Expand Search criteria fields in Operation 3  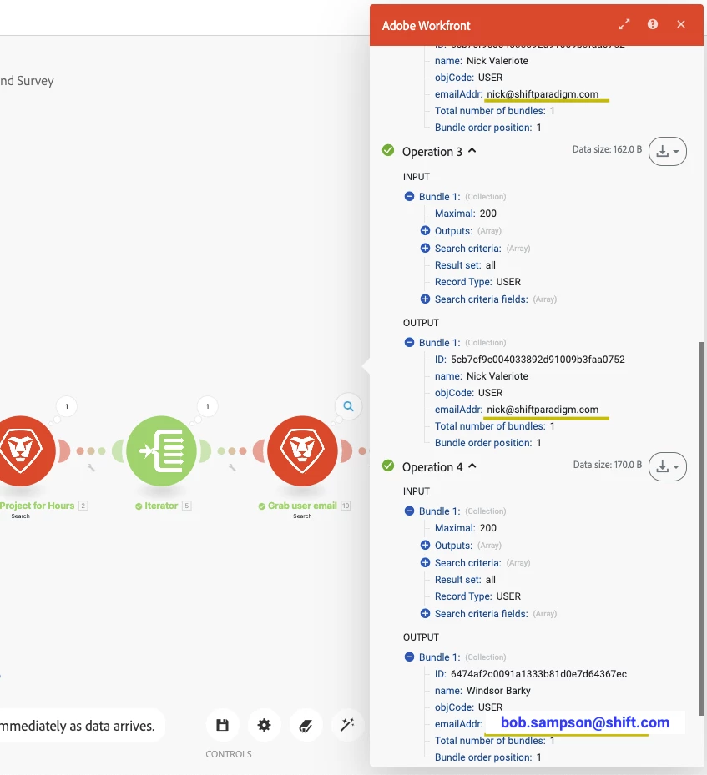click(x=425, y=299)
